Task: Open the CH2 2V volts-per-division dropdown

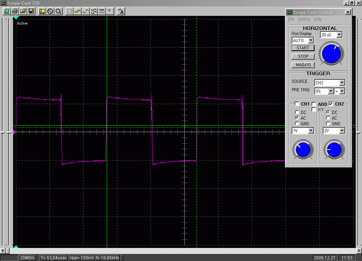Action: pyautogui.click(x=342, y=131)
